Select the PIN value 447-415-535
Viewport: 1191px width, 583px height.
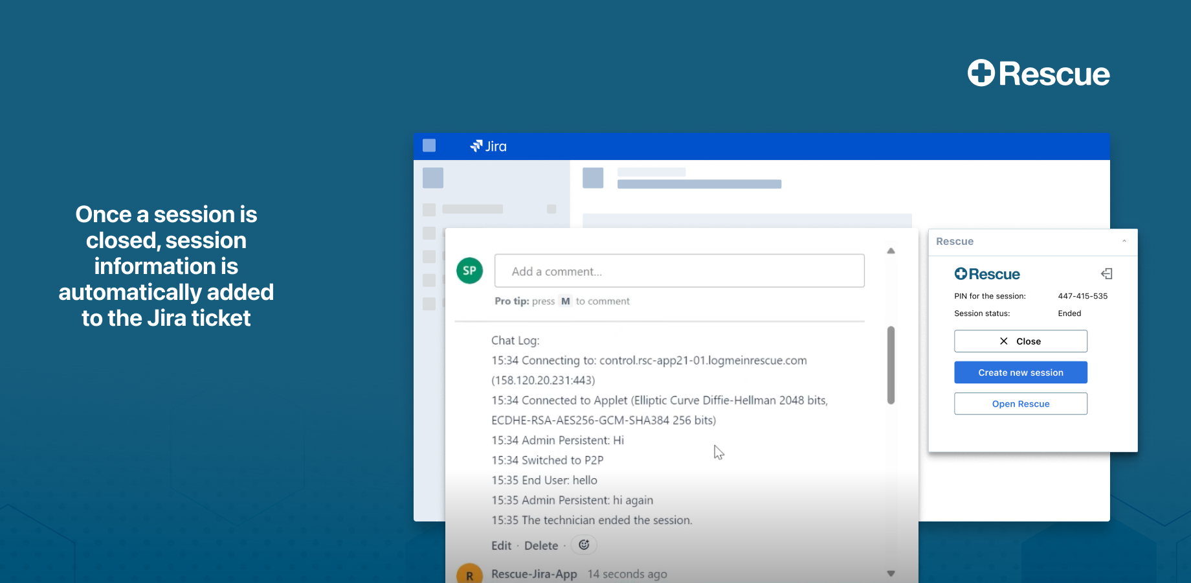click(x=1083, y=296)
